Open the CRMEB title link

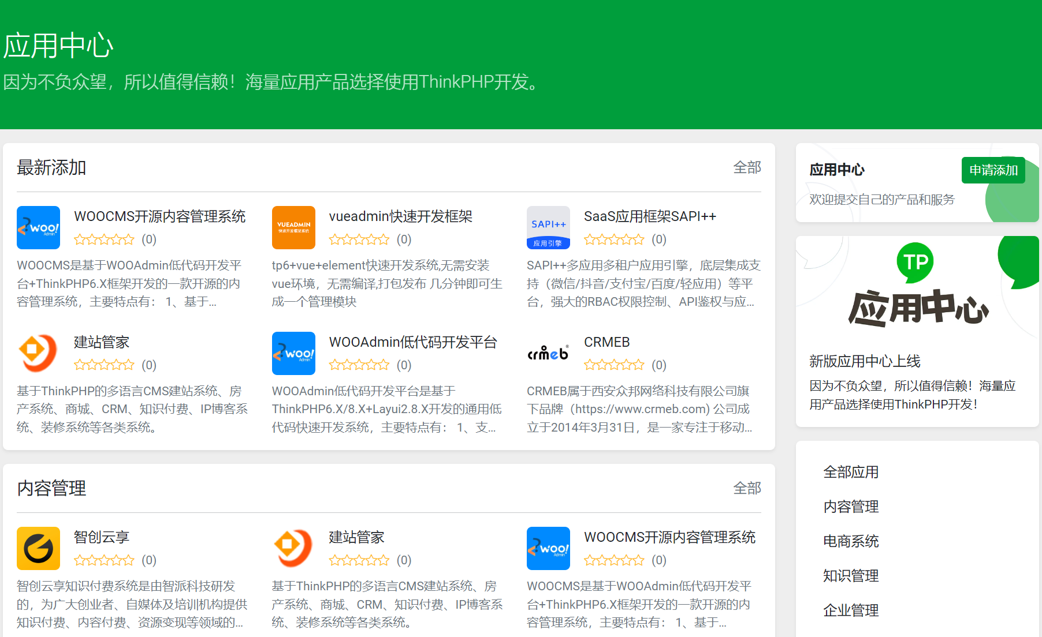607,342
